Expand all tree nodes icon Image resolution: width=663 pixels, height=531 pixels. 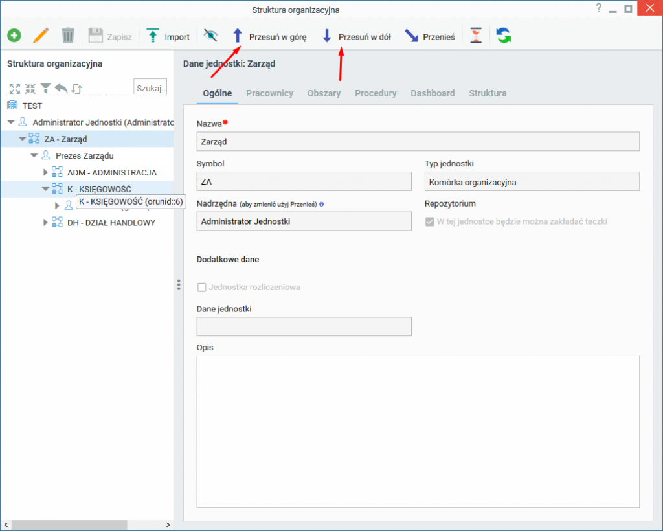click(15, 88)
